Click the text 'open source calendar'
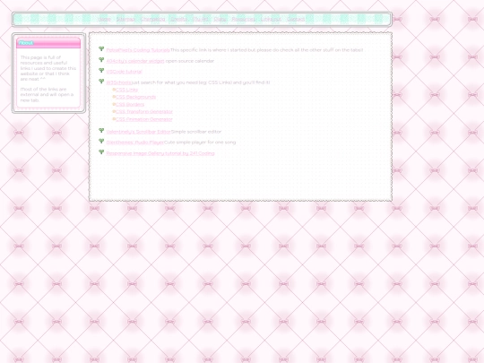484x363 pixels. [x=190, y=61]
